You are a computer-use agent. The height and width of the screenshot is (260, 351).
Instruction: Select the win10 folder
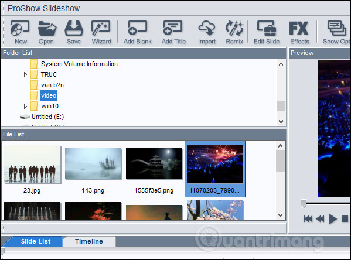click(45, 106)
